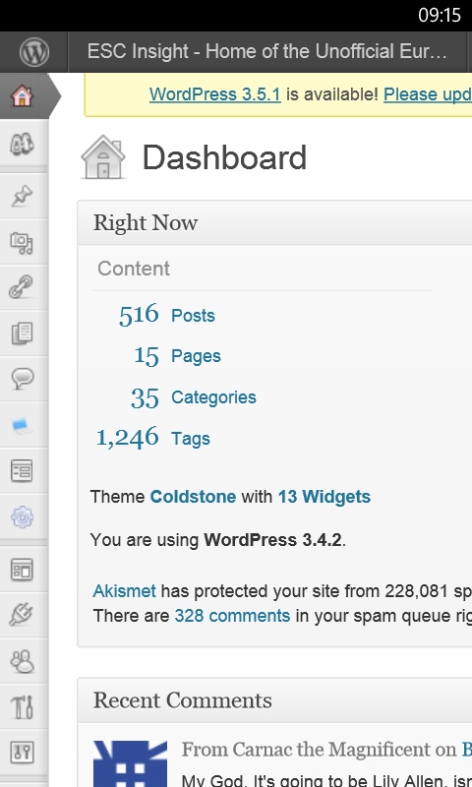Open the Media library sidebar icon
Viewport: 472px width, 787px height.
point(23,242)
